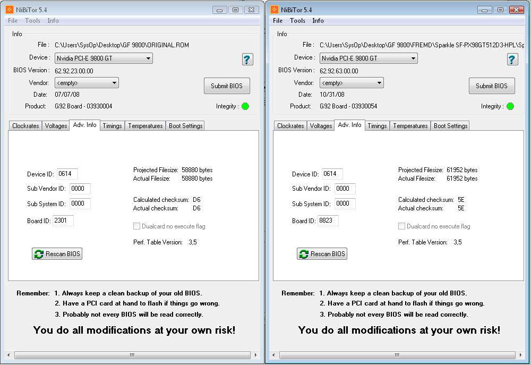Viewport: 531px width, 365px height.
Task: Maximize the right NiBiTor window
Action: click(x=500, y=10)
